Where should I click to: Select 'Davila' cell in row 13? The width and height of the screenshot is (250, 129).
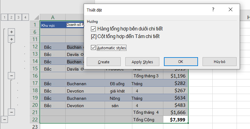coord(75,54)
